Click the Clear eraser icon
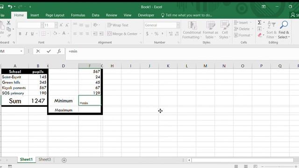 coord(260,35)
